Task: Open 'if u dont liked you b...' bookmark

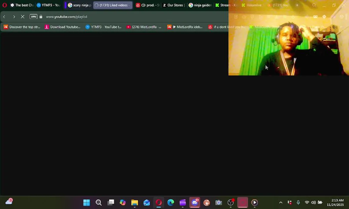Action: coord(227,27)
